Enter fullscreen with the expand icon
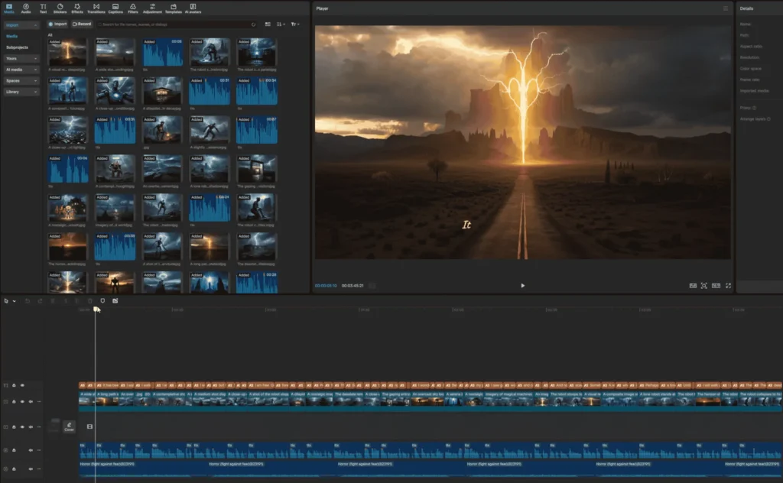Screen dimensions: 783x483 pyautogui.click(x=728, y=286)
